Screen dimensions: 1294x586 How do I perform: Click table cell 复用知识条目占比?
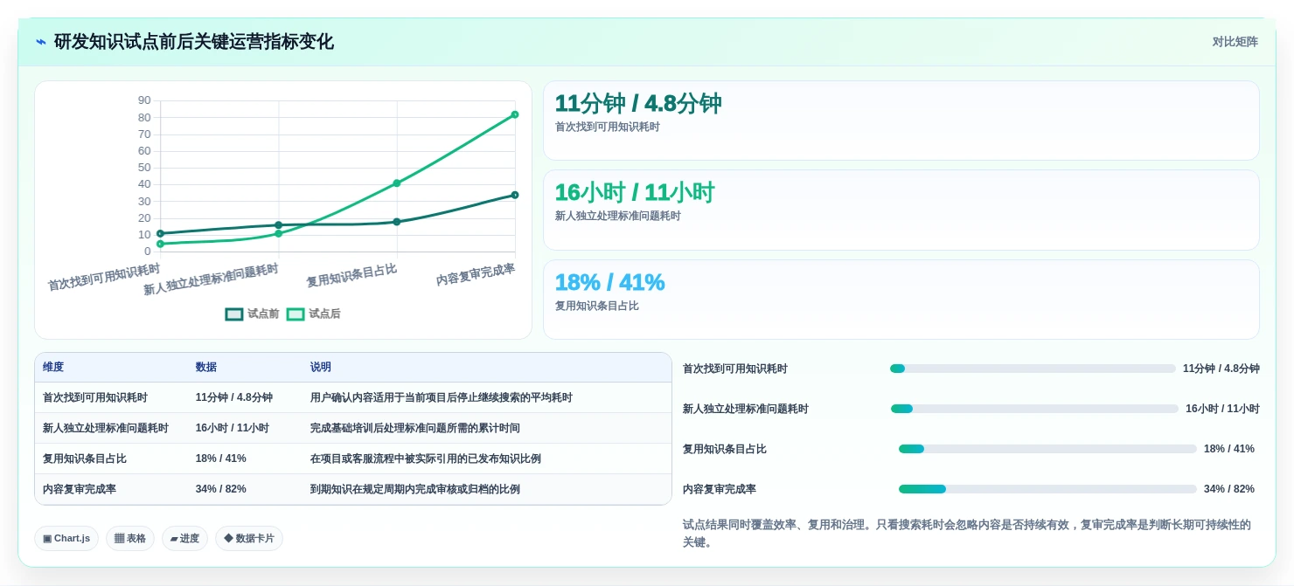85,458
